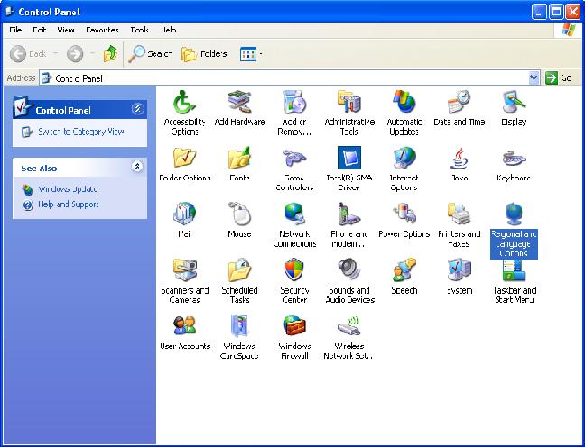Open Forward button history dropdown arrow

click(x=93, y=54)
